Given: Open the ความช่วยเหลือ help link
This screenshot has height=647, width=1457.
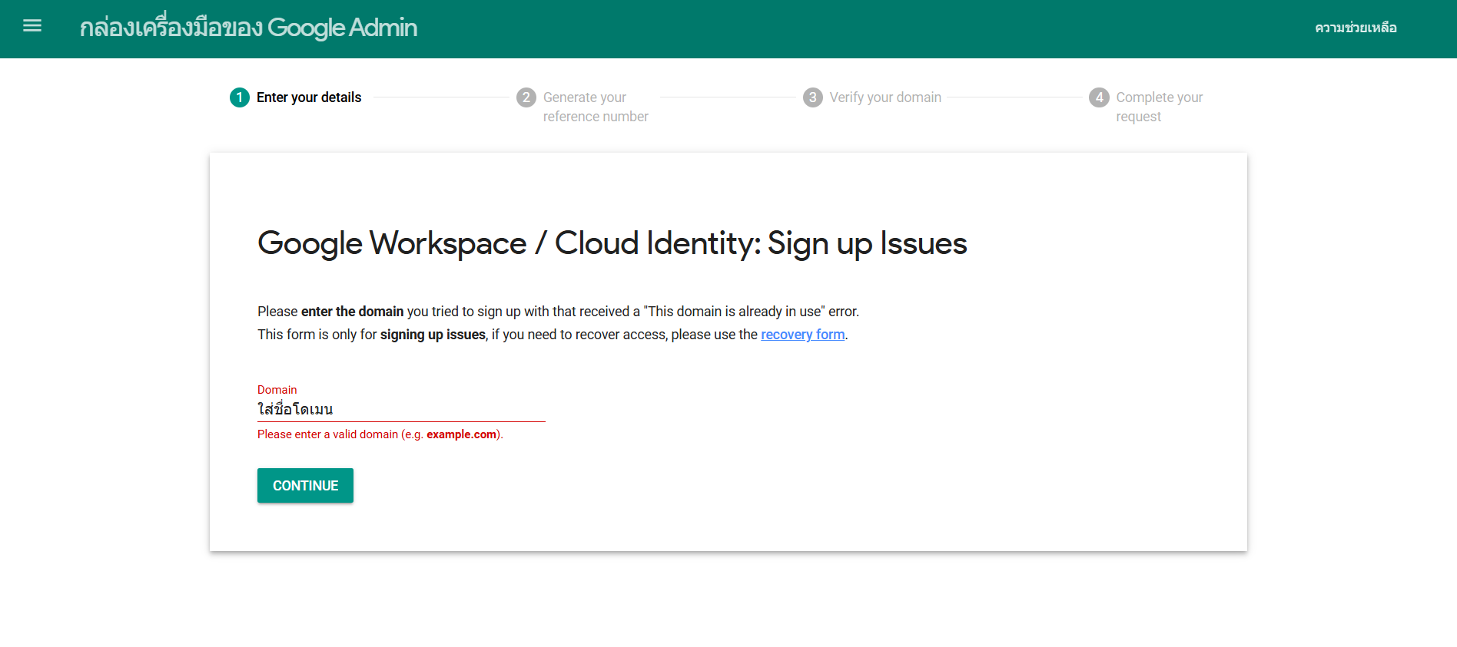Looking at the screenshot, I should coord(1356,28).
